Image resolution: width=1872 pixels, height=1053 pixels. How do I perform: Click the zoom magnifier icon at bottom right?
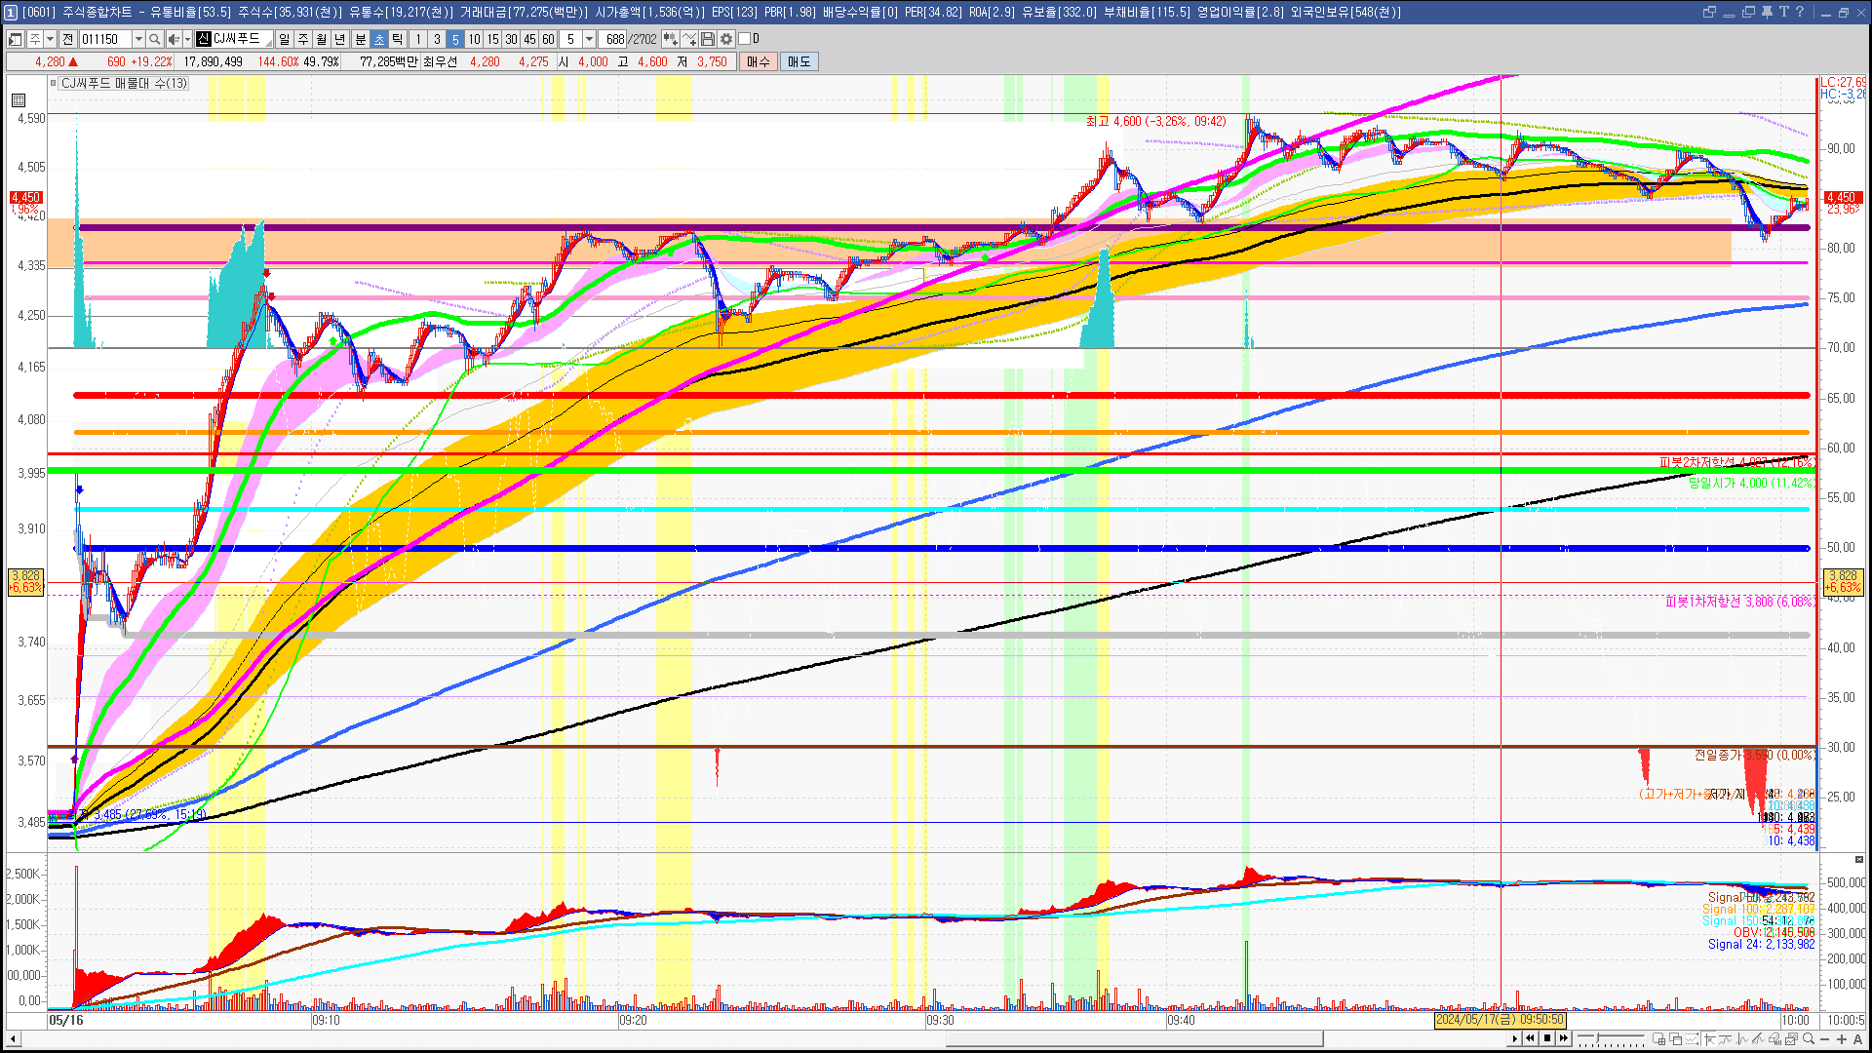point(1809,1039)
